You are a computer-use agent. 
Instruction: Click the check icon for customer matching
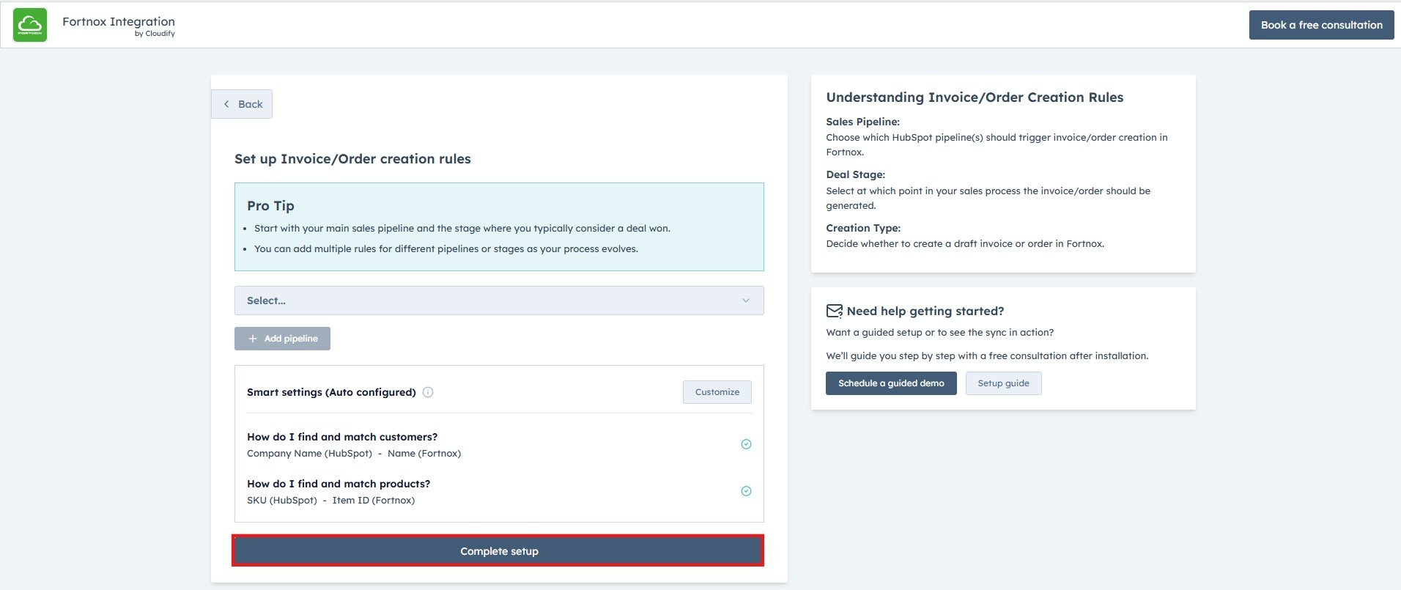point(746,444)
